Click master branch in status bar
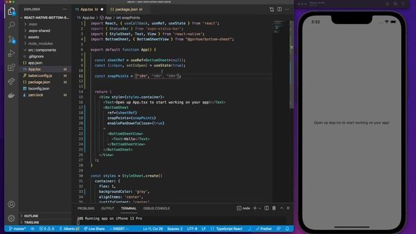Screen dimensions: 416x234 18,229
